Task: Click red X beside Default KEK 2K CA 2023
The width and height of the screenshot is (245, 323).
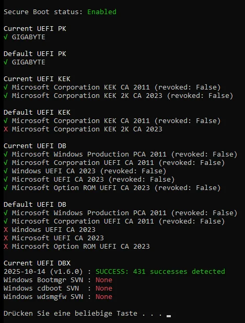Action: (x=6, y=129)
